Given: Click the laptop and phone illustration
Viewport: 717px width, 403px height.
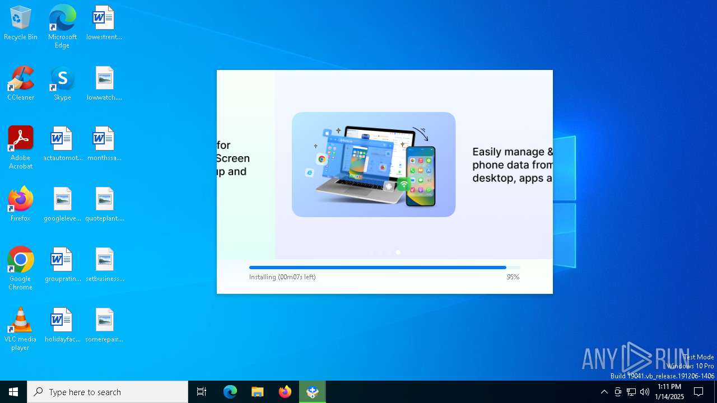Looking at the screenshot, I should click(374, 165).
